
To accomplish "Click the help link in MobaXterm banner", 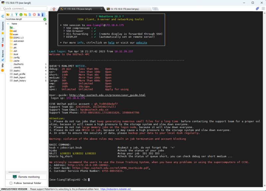I will click(x=111, y=43).
